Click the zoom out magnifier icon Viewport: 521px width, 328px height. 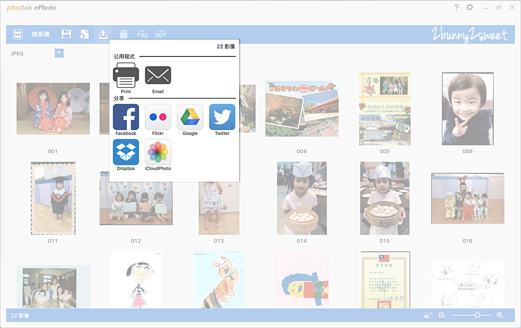pyautogui.click(x=442, y=315)
